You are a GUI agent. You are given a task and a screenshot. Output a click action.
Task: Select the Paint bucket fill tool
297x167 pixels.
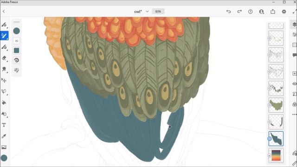[x=4, y=103]
